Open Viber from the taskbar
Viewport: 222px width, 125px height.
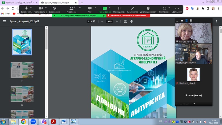click(x=44, y=122)
